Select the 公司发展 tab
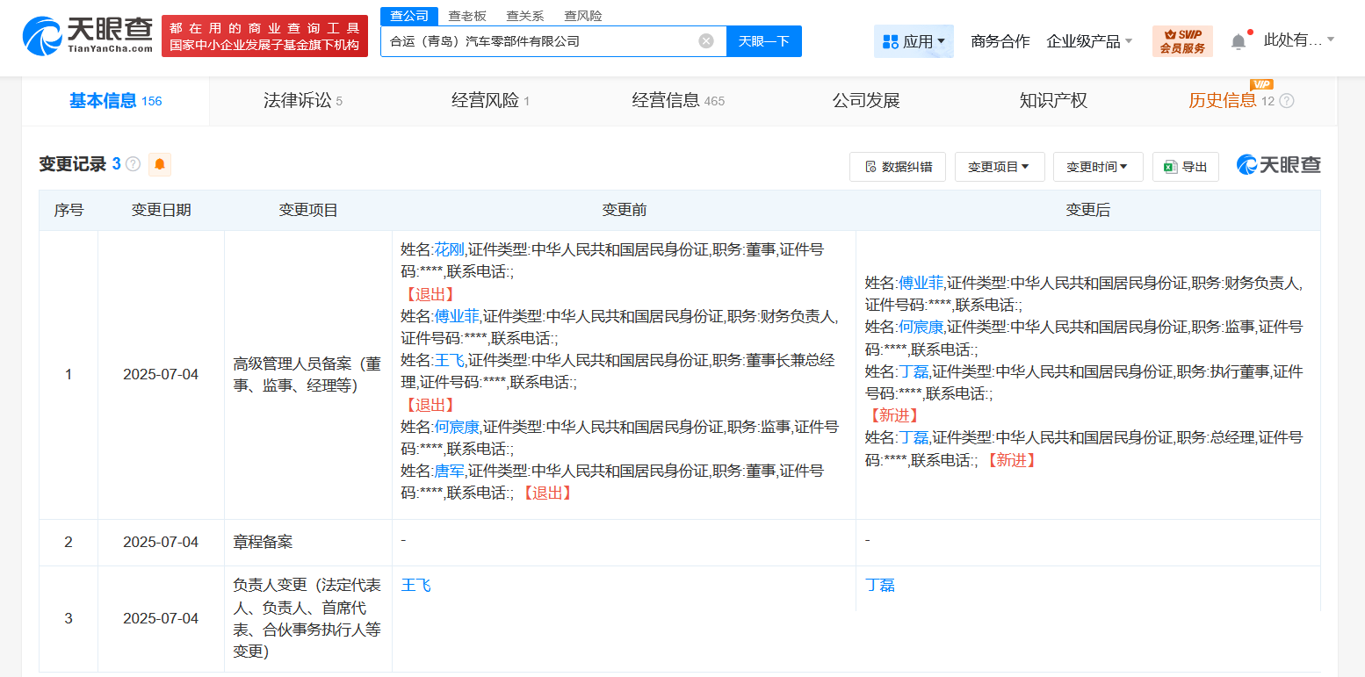 click(x=866, y=101)
